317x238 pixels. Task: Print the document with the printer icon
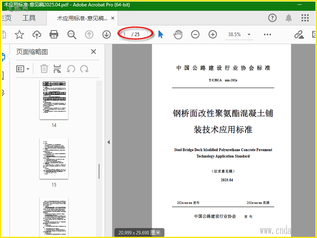(x=54, y=35)
